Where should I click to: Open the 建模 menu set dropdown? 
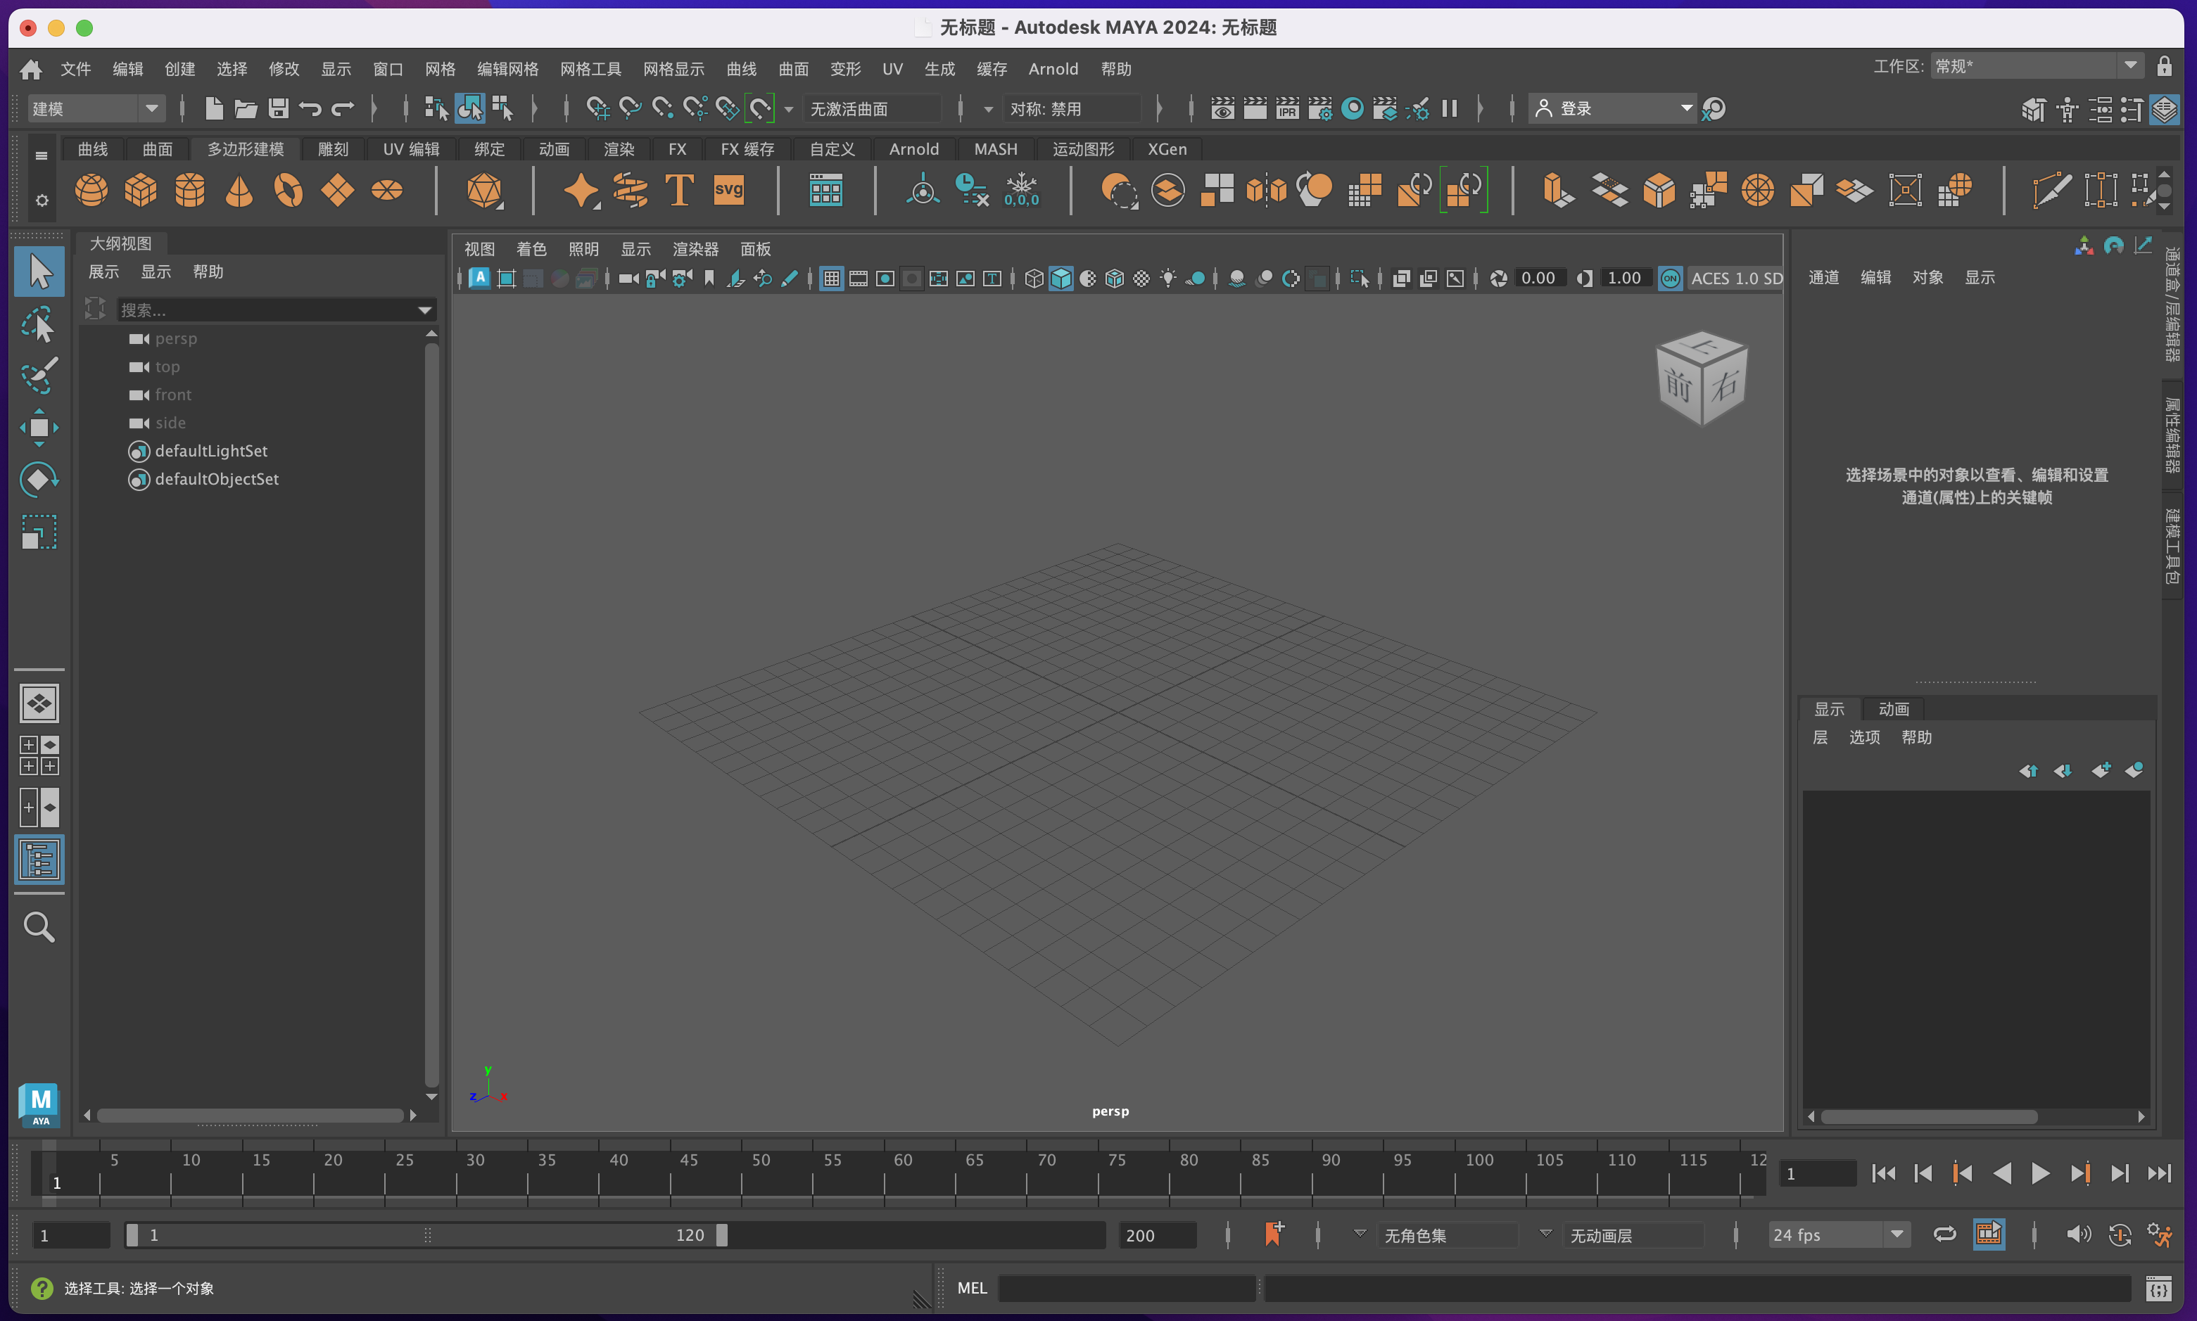151,108
